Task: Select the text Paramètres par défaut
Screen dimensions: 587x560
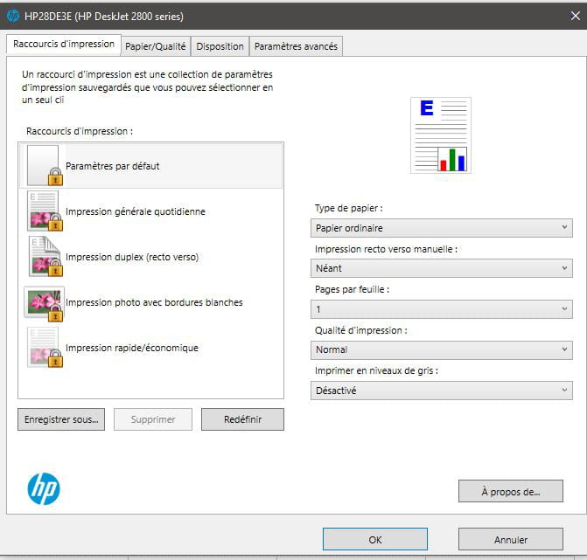Action: [x=112, y=166]
